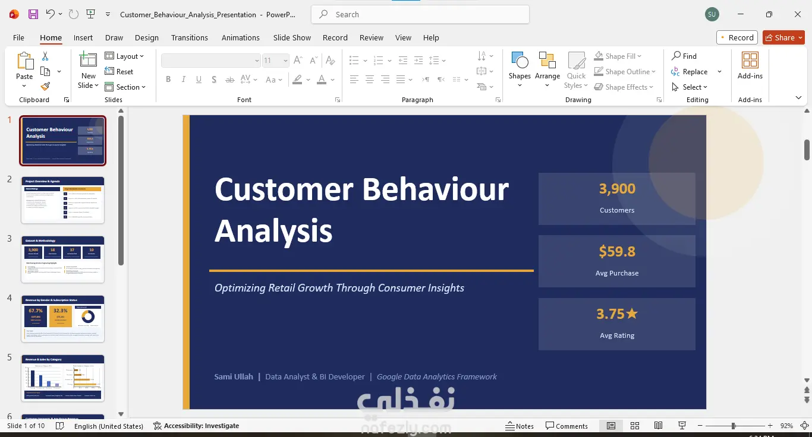Image resolution: width=812 pixels, height=437 pixels.
Task: Click the Quick Styles icon
Action: click(576, 61)
